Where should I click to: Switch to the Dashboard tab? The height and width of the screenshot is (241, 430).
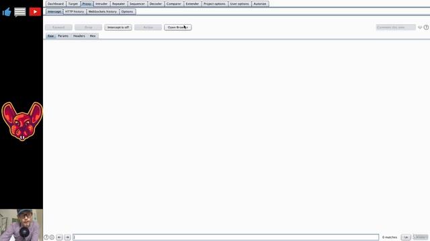coord(56,4)
